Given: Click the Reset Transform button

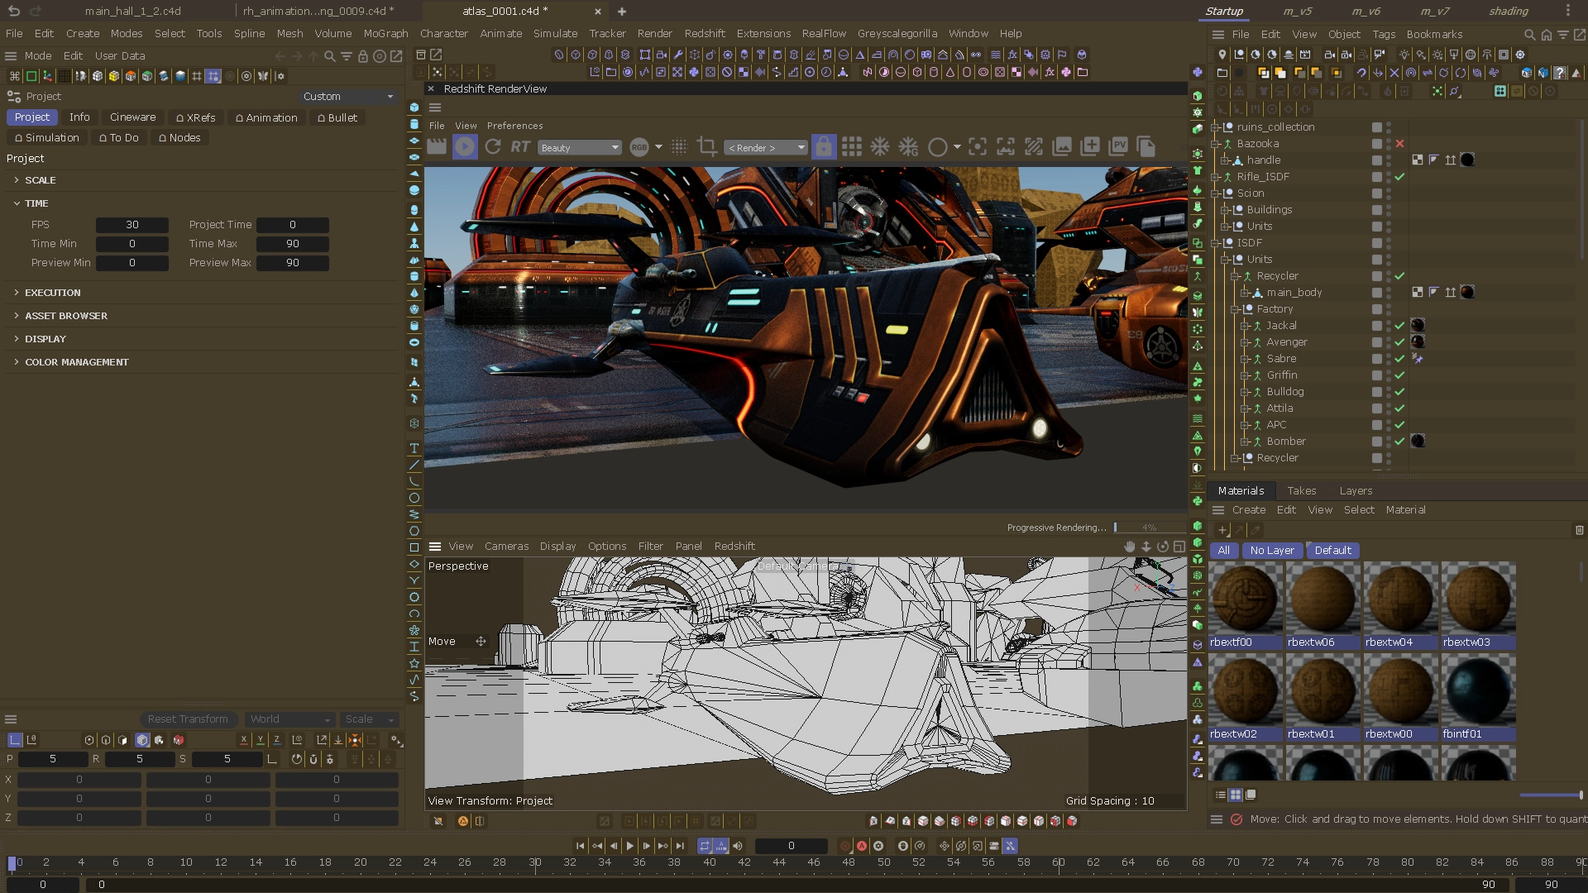Looking at the screenshot, I should click(188, 719).
